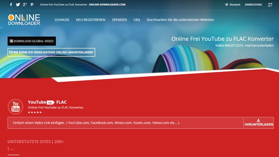Go to ZUHAUSE menu item
Image resolution: width=279 pixels, height=157 pixels.
pos(62,20)
